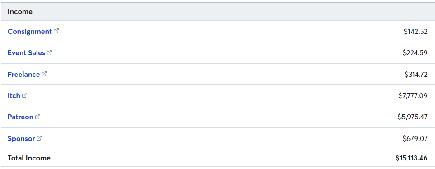Screen dimensions: 435x169
Task: Open the Sponsor income link
Action: pyautogui.click(x=21, y=138)
